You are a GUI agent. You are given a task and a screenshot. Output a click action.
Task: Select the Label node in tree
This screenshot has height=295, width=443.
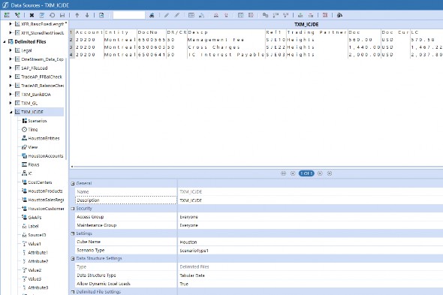[30, 226]
